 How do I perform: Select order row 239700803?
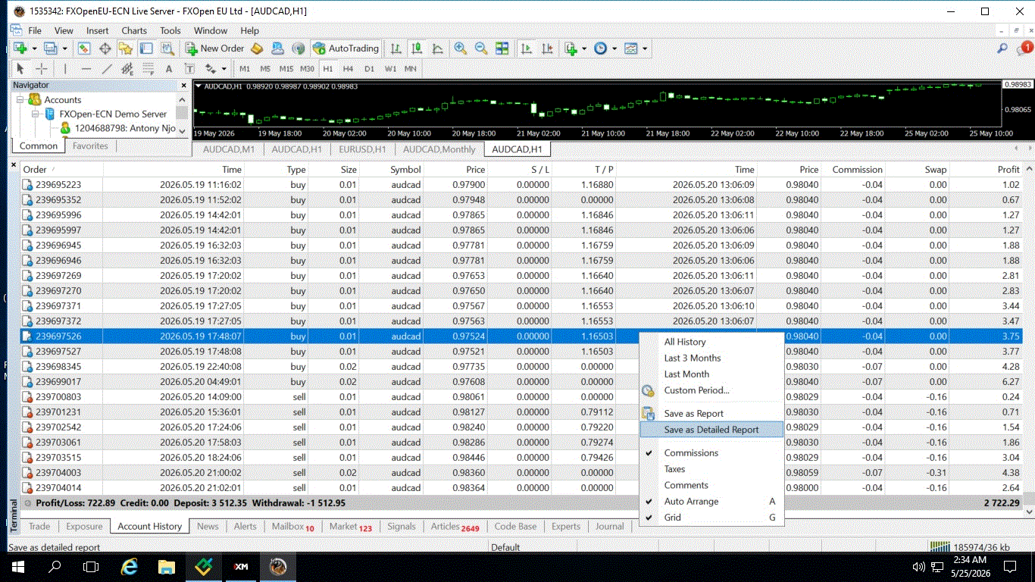click(521, 397)
